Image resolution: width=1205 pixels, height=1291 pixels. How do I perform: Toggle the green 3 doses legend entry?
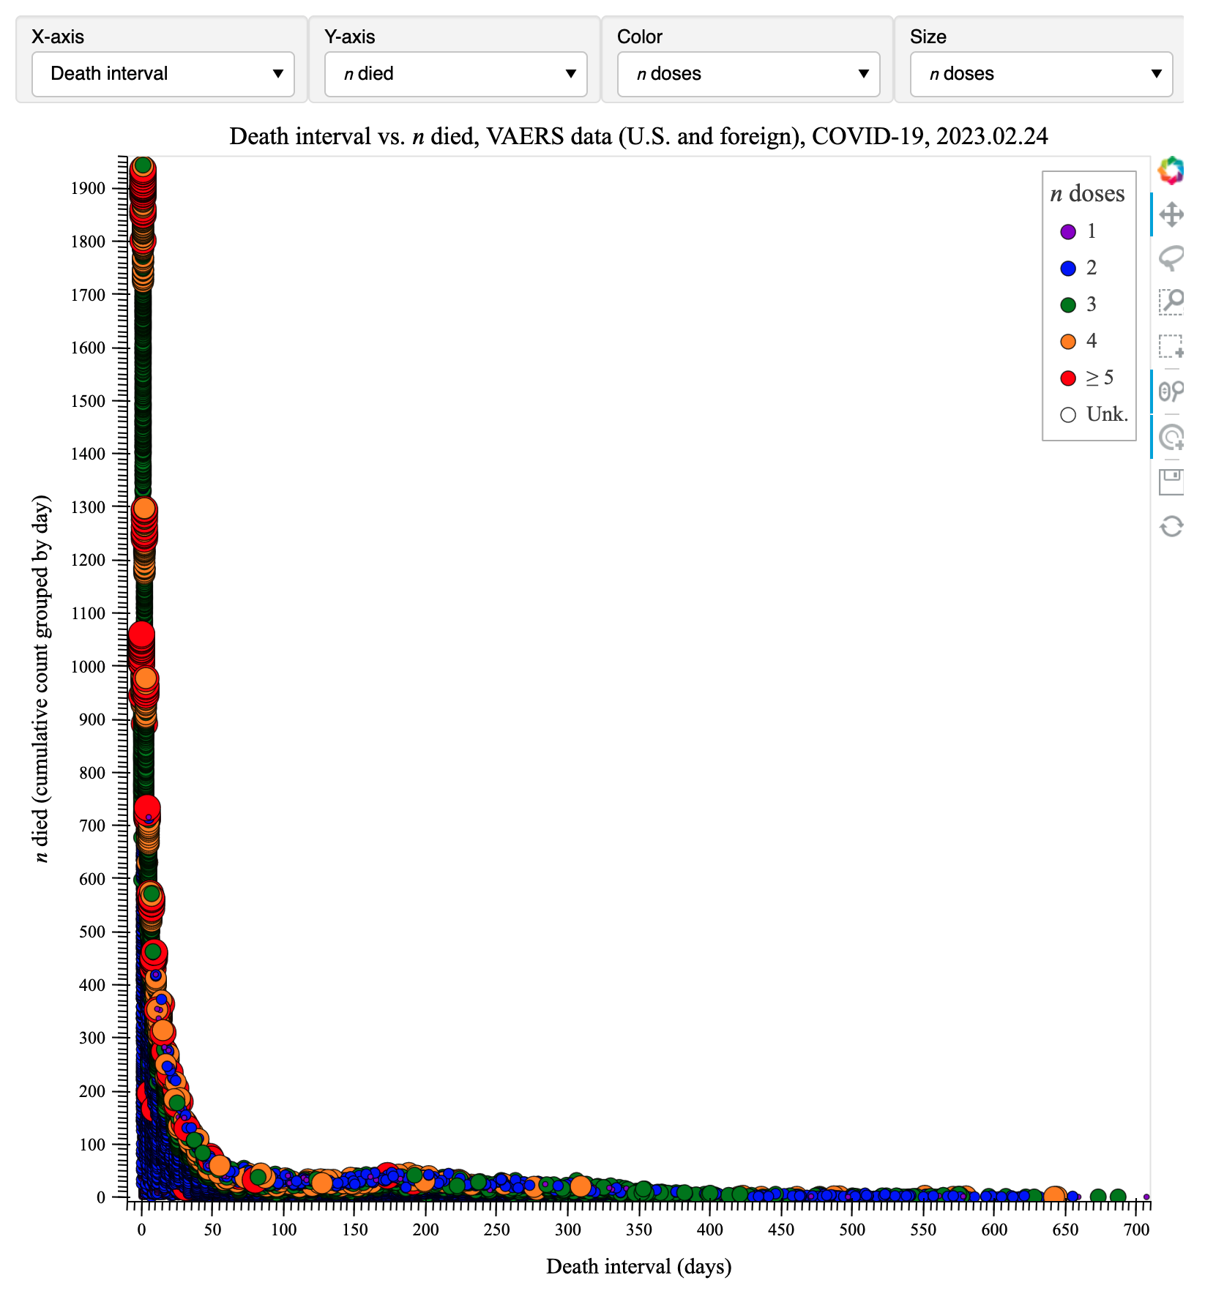point(1078,305)
